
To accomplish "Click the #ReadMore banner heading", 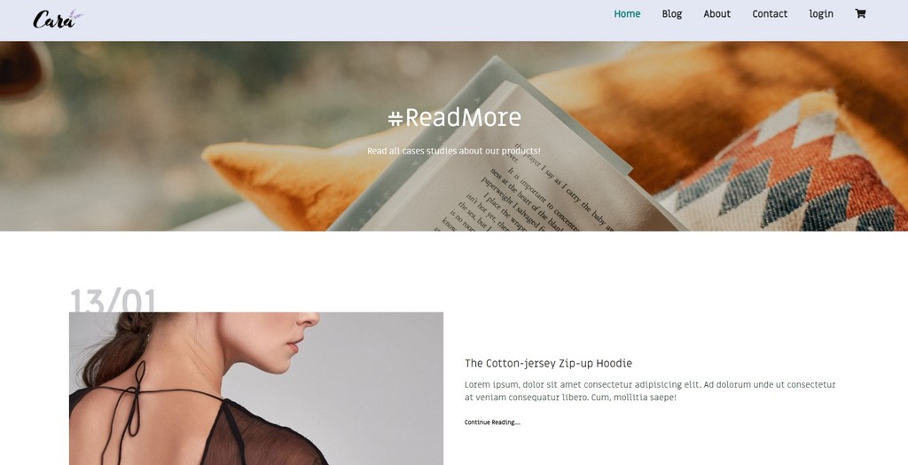I will coord(454,118).
